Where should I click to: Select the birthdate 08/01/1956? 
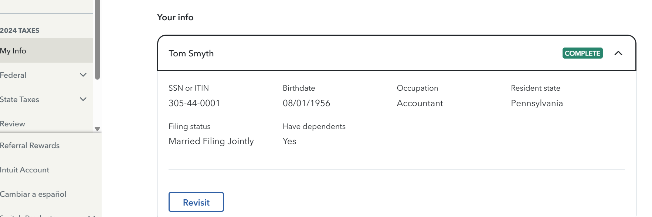click(x=306, y=103)
